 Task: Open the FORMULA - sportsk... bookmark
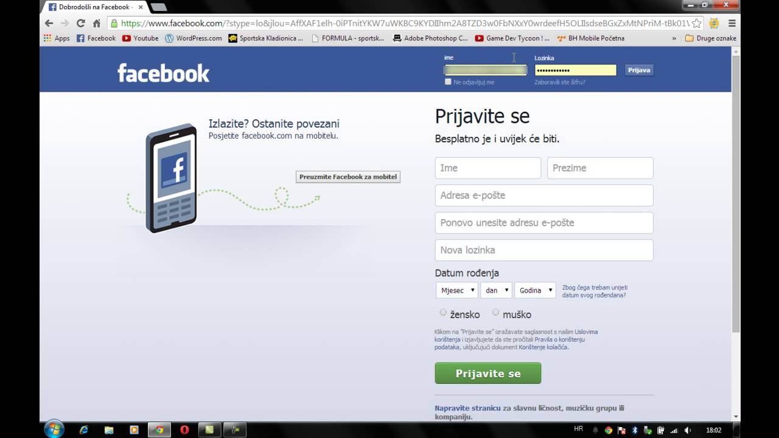click(x=348, y=38)
